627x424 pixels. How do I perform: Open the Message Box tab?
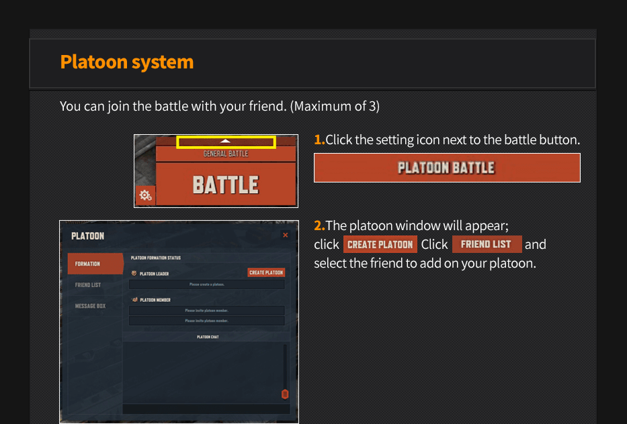pyautogui.click(x=90, y=306)
